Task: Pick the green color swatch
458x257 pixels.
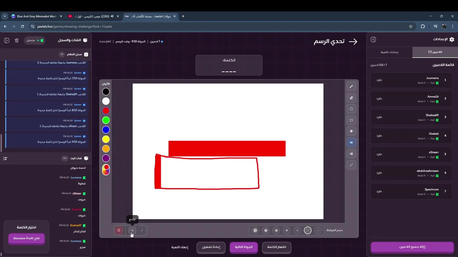Action: (x=106, y=120)
